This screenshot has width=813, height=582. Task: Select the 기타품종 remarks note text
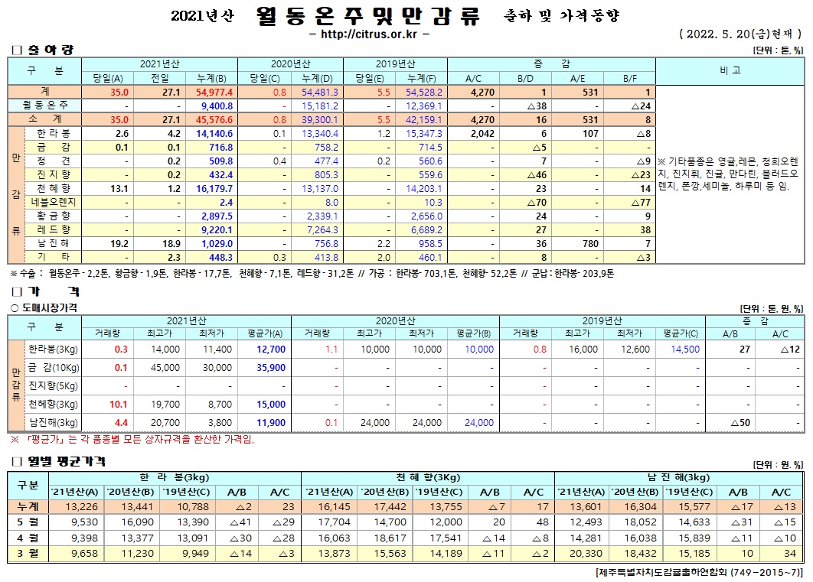[728, 174]
